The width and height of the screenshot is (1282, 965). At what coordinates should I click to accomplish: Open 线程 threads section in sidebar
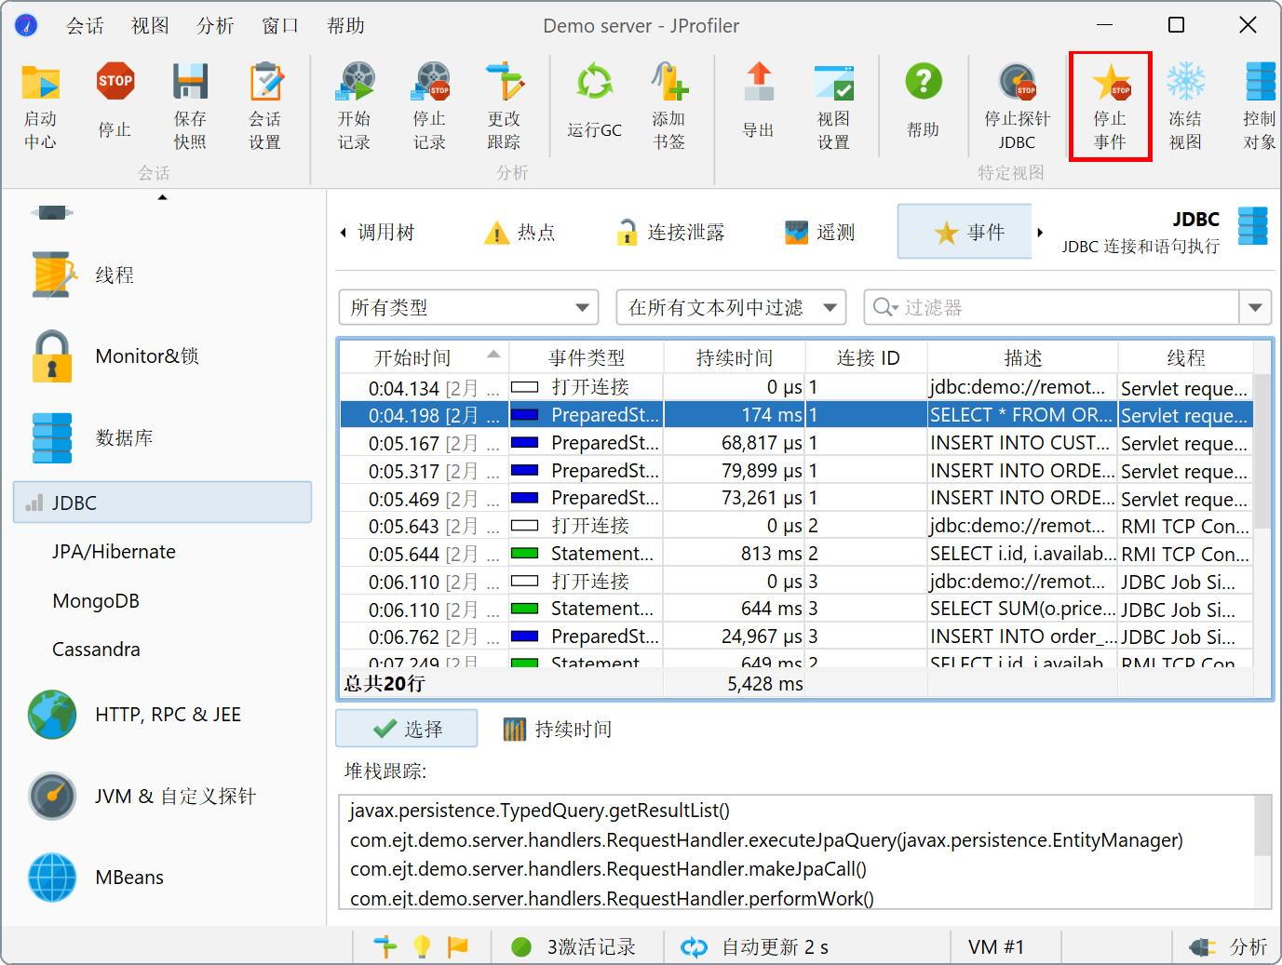84,275
